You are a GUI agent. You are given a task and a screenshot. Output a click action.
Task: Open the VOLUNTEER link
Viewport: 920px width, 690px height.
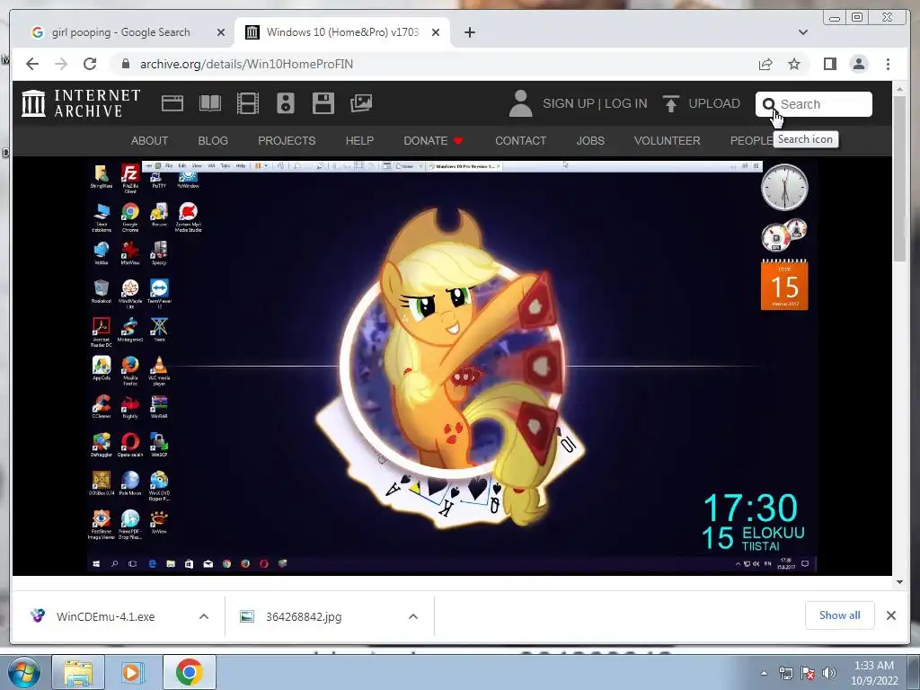[x=668, y=141]
